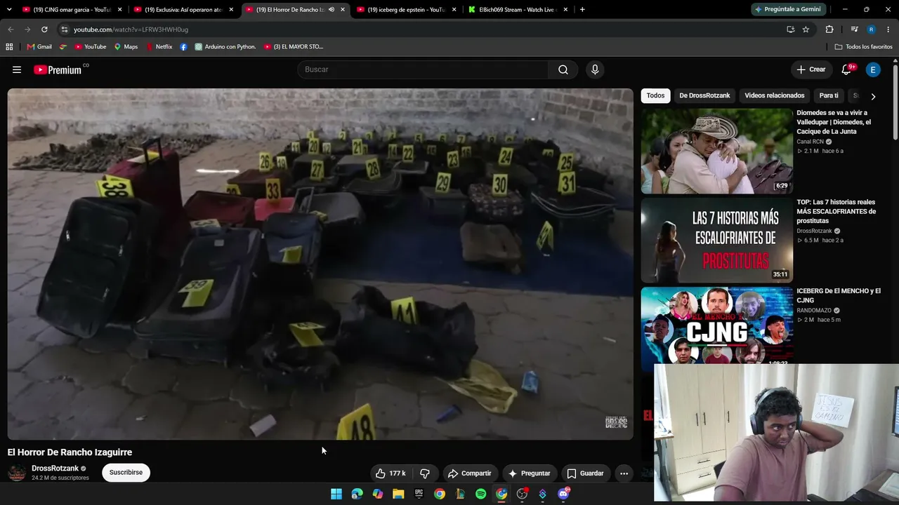Open the Windows Start menu
Image resolution: width=899 pixels, height=505 pixels.
336,494
